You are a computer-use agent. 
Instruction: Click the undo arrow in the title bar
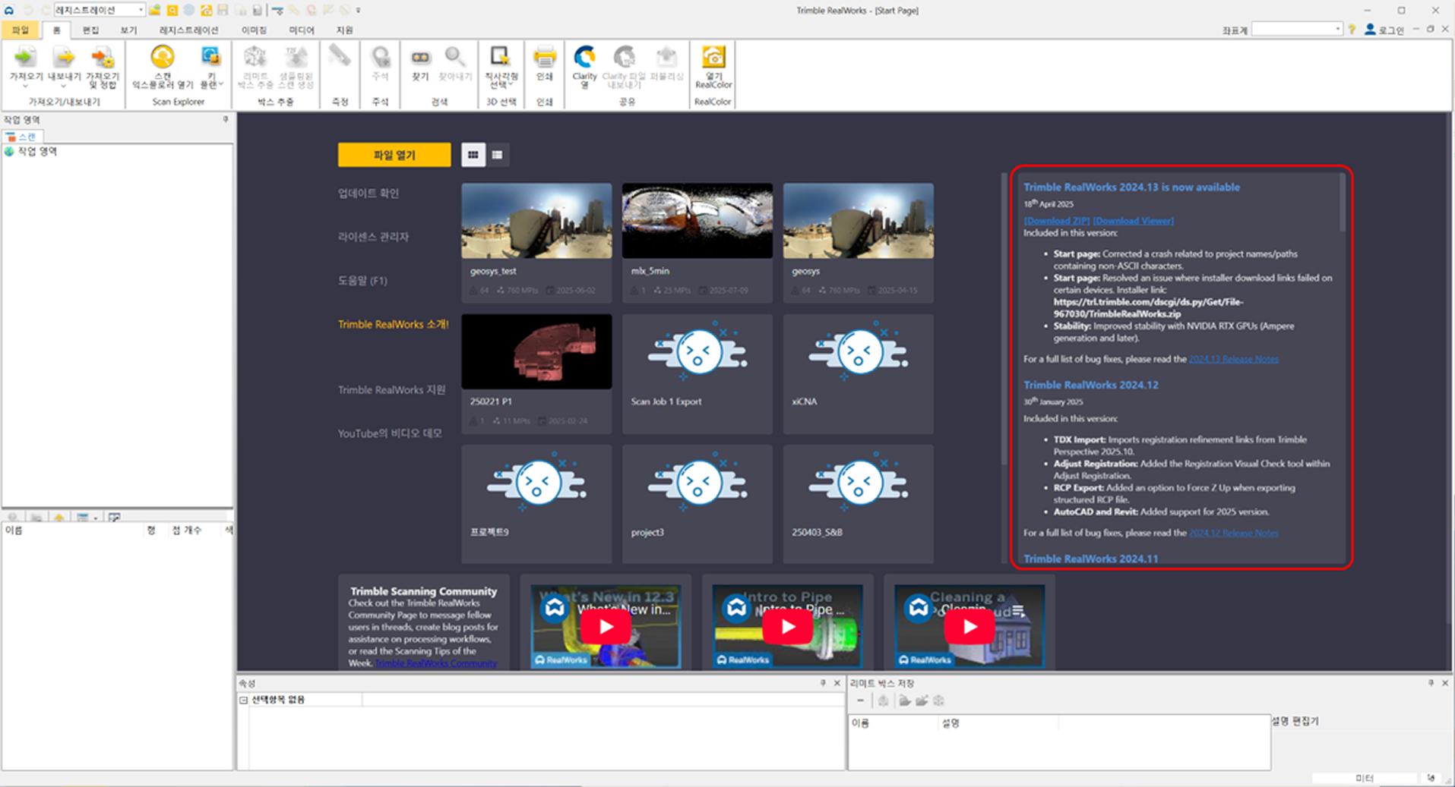coord(29,10)
